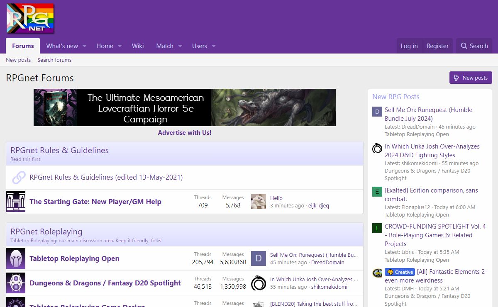Open RPGnet Rules & Guidelines category heading
498x307 pixels.
[60, 150]
